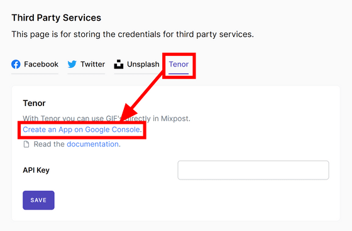The image size is (352, 231).
Task: Open Create an App on Google Console link
Action: tap(81, 130)
